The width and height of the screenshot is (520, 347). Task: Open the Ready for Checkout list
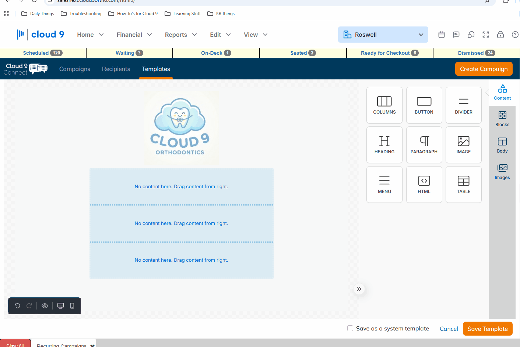[x=390, y=53]
